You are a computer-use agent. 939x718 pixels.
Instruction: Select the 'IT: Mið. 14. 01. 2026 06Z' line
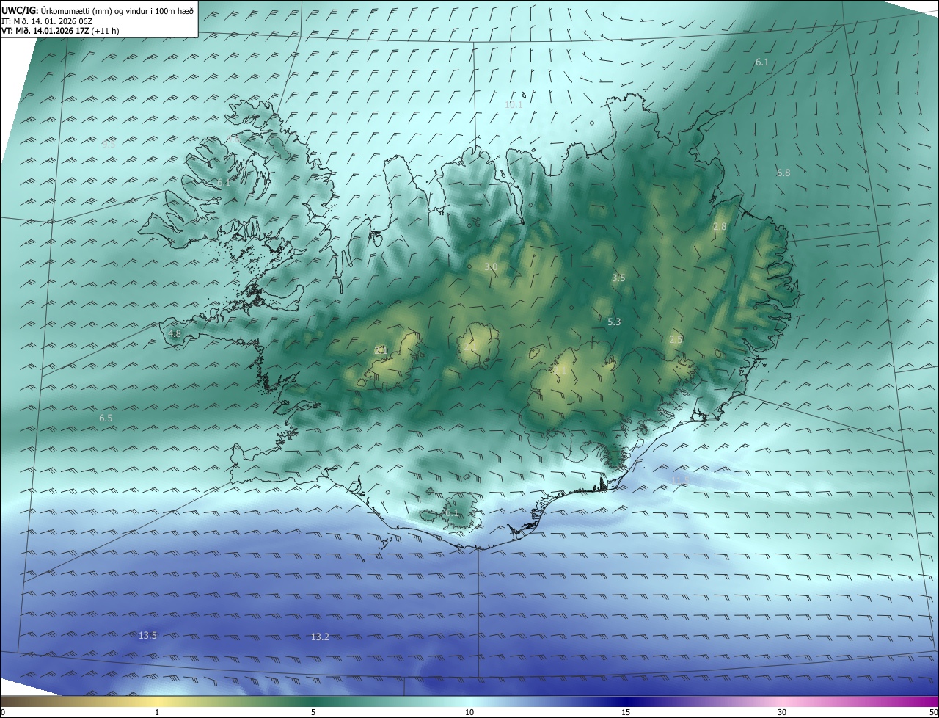(47, 21)
